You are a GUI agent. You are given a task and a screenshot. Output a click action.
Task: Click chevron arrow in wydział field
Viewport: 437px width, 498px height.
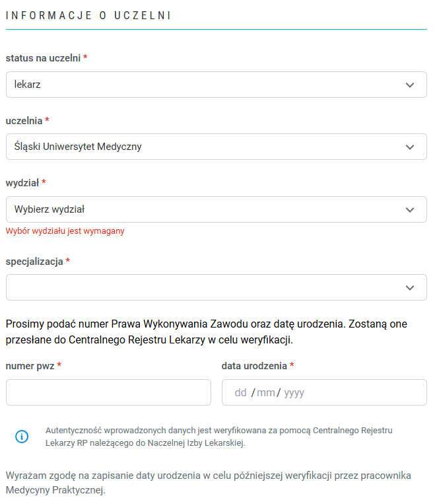coord(410,209)
